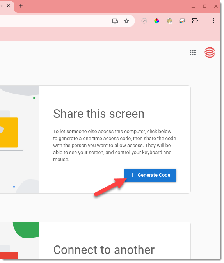This screenshot has height=263, width=224.
Task: Click the grey pen extension icon
Action: click(144, 21)
